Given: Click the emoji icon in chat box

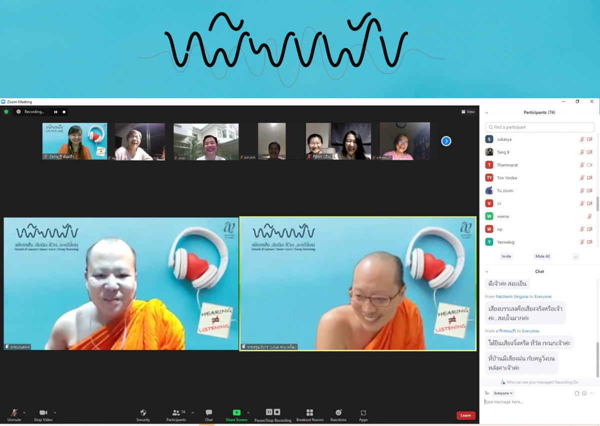Looking at the screenshot, I should point(584,393).
